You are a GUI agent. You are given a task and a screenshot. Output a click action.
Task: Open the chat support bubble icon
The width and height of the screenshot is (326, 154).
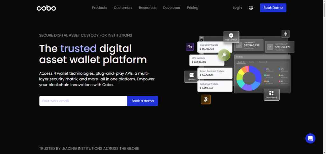tap(310, 138)
